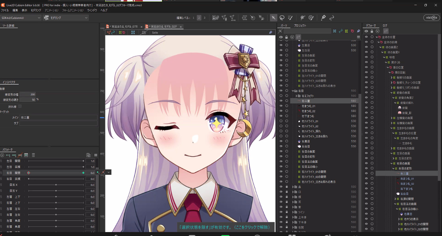Toggle visibility of 右エフェクト folder
This screenshot has width=442, height=236.
(281, 96)
